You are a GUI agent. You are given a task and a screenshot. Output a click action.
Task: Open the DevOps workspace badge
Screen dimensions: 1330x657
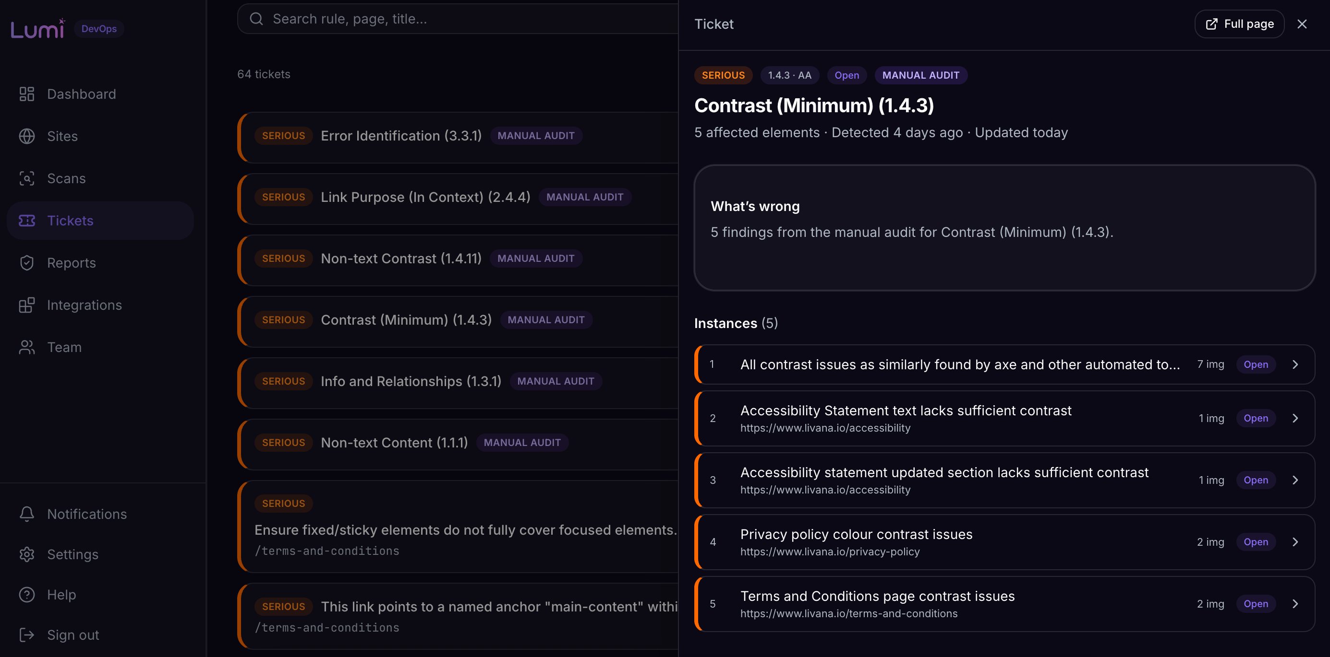pos(98,29)
